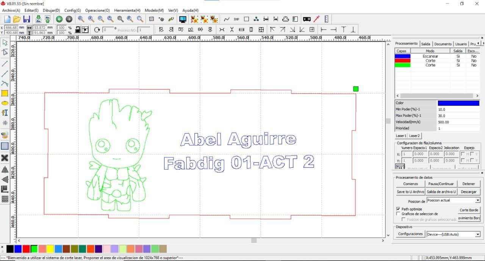This screenshot has height=261, width=485.
Task: Click the Prioridad value 1
Action: [458, 128]
